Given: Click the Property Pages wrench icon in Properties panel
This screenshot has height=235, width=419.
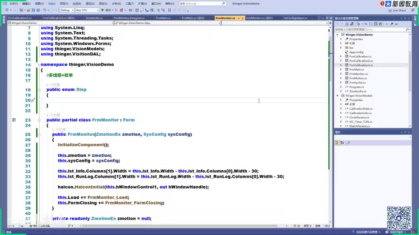Looking at the screenshot, I should click(x=348, y=143).
